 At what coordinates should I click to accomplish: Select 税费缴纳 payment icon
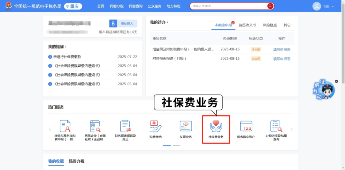pos(156,126)
